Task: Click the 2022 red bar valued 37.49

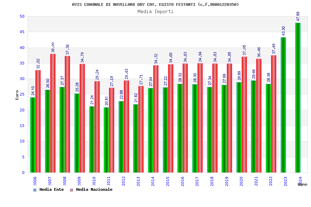Action: (274, 114)
